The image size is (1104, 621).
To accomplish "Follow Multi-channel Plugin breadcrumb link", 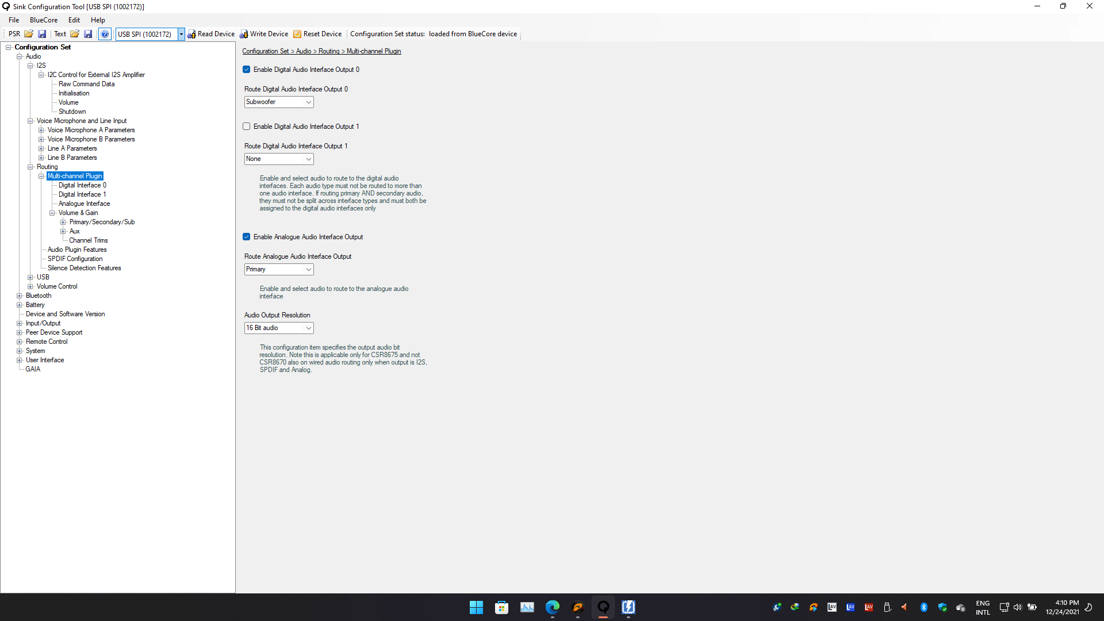I will coord(374,51).
